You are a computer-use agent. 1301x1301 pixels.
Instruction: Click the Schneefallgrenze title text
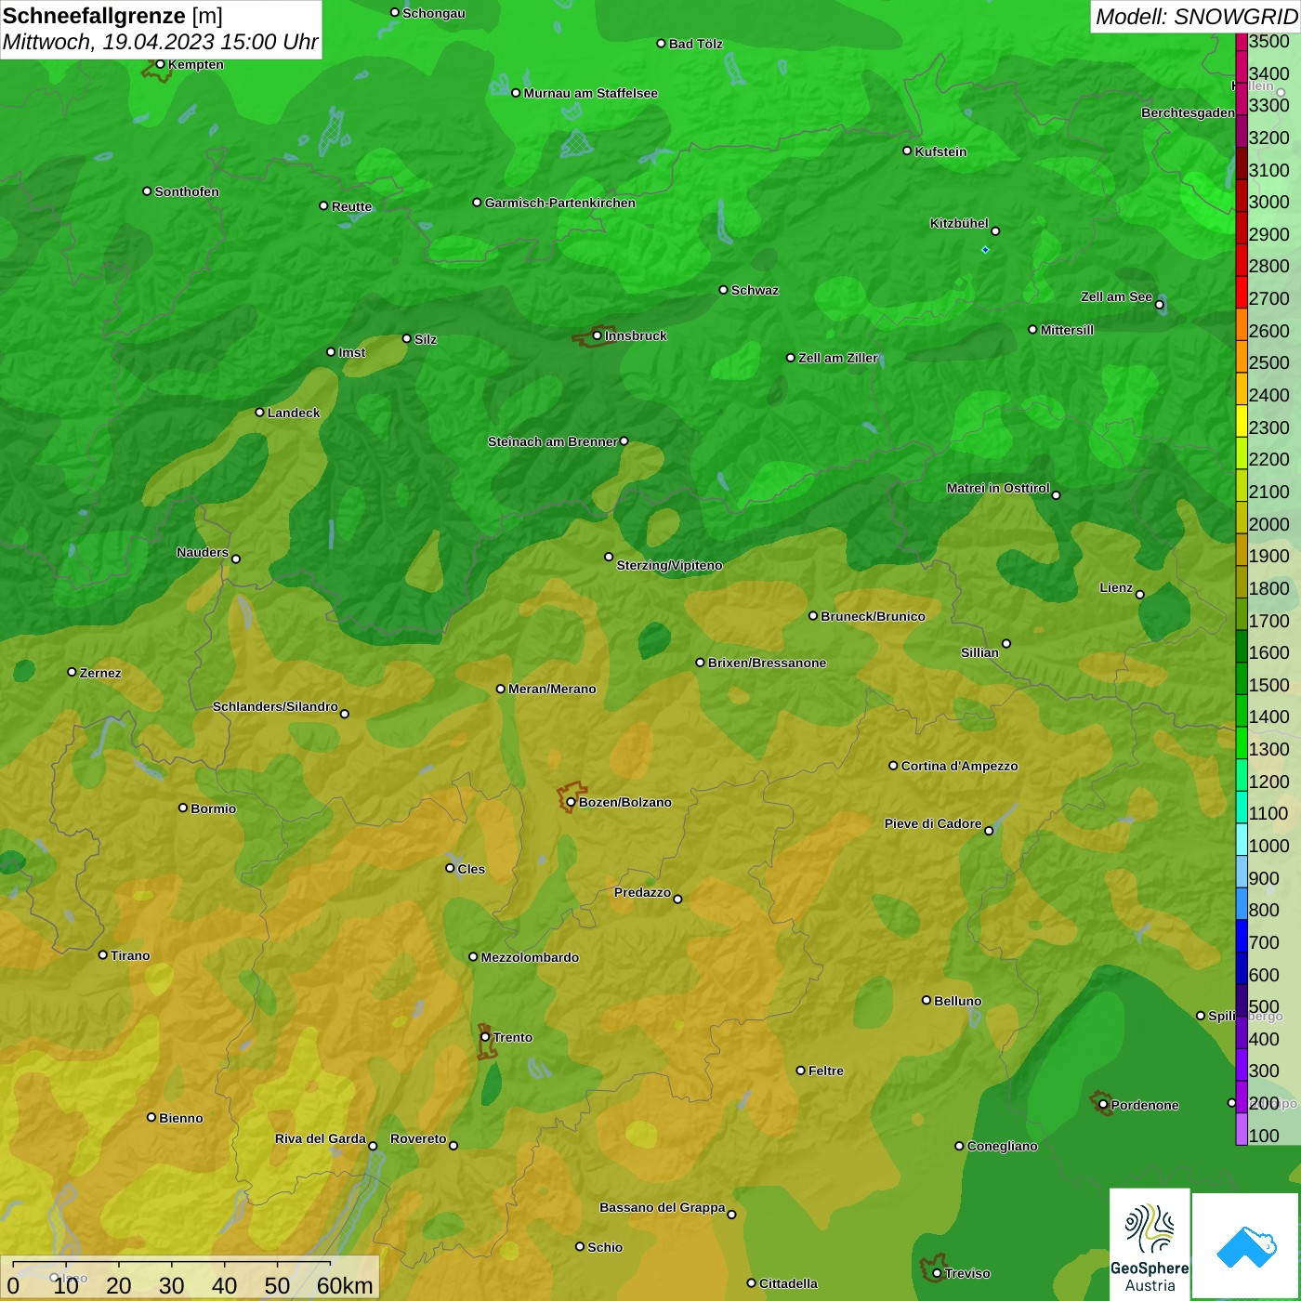[95, 16]
